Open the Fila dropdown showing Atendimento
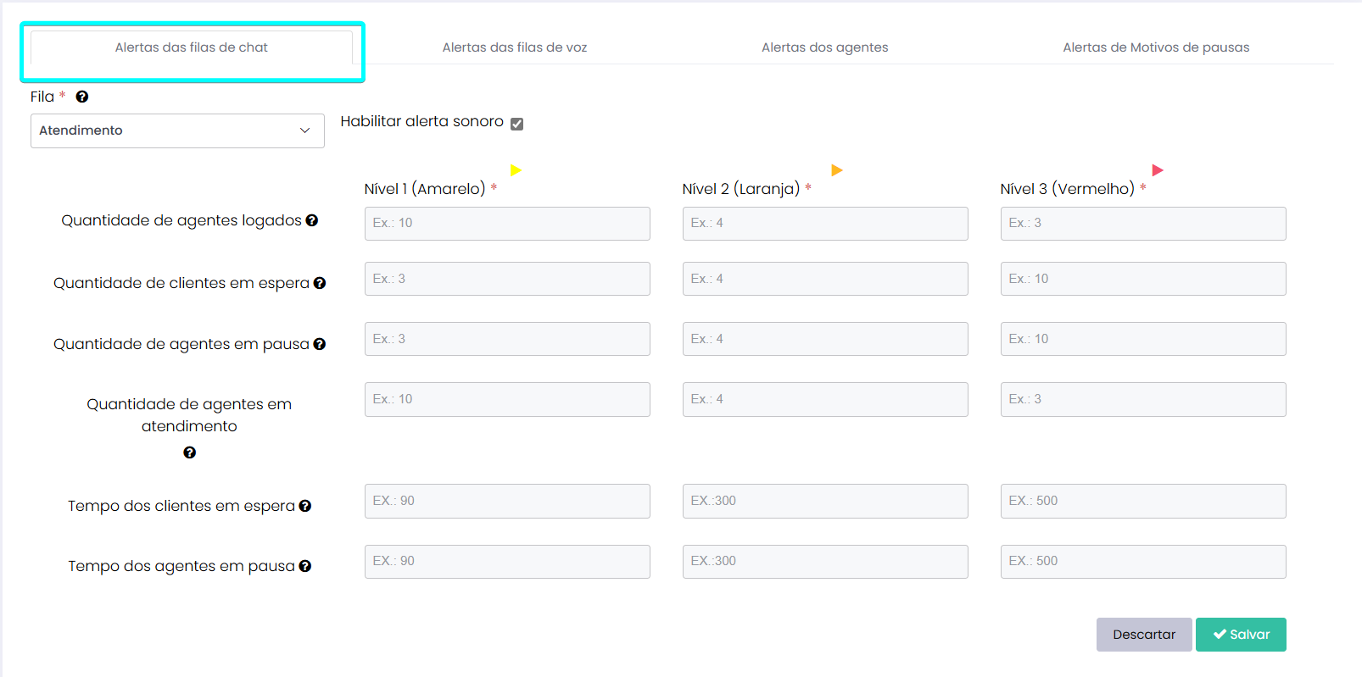Screen dimensions: 1362x677 [x=177, y=130]
